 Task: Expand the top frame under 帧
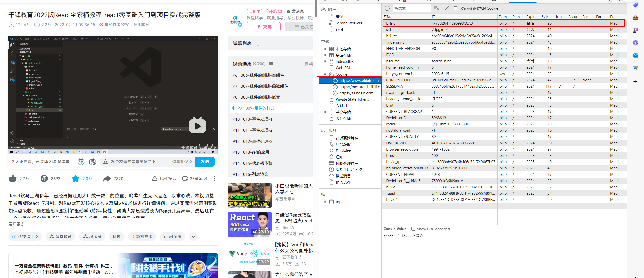click(325, 201)
